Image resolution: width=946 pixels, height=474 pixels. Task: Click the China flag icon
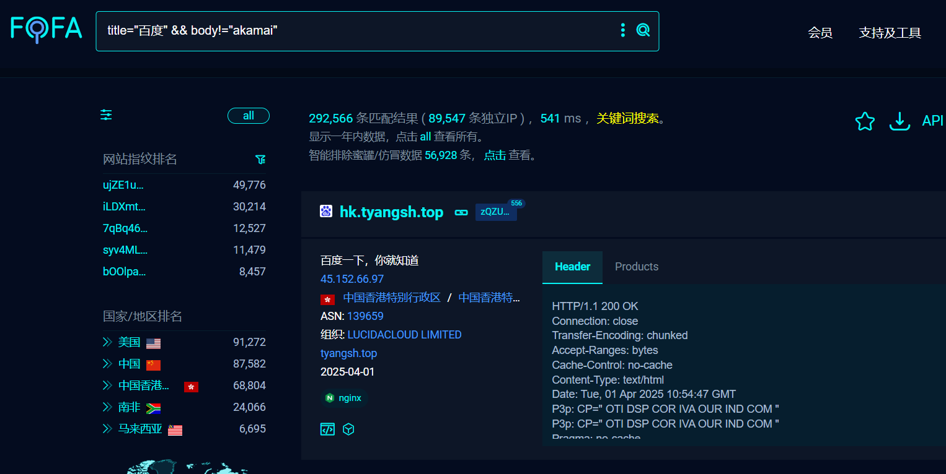pos(154,365)
